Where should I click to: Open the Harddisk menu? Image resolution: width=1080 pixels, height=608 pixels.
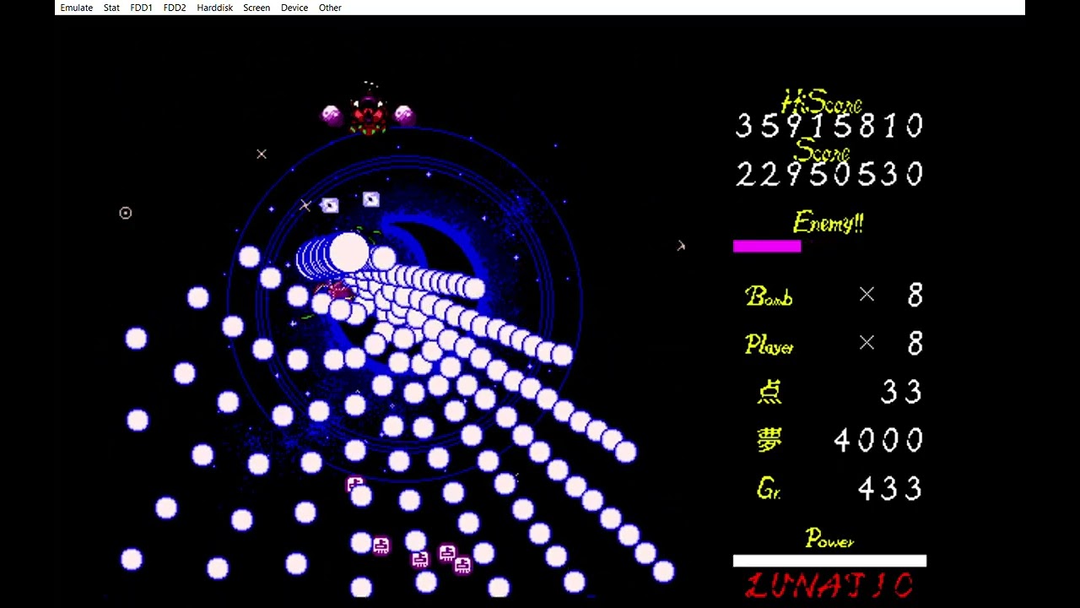tap(214, 8)
